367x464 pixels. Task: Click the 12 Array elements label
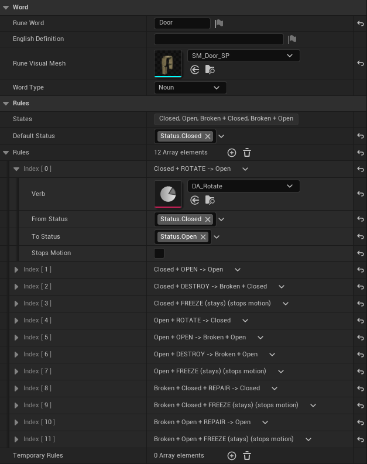(180, 152)
